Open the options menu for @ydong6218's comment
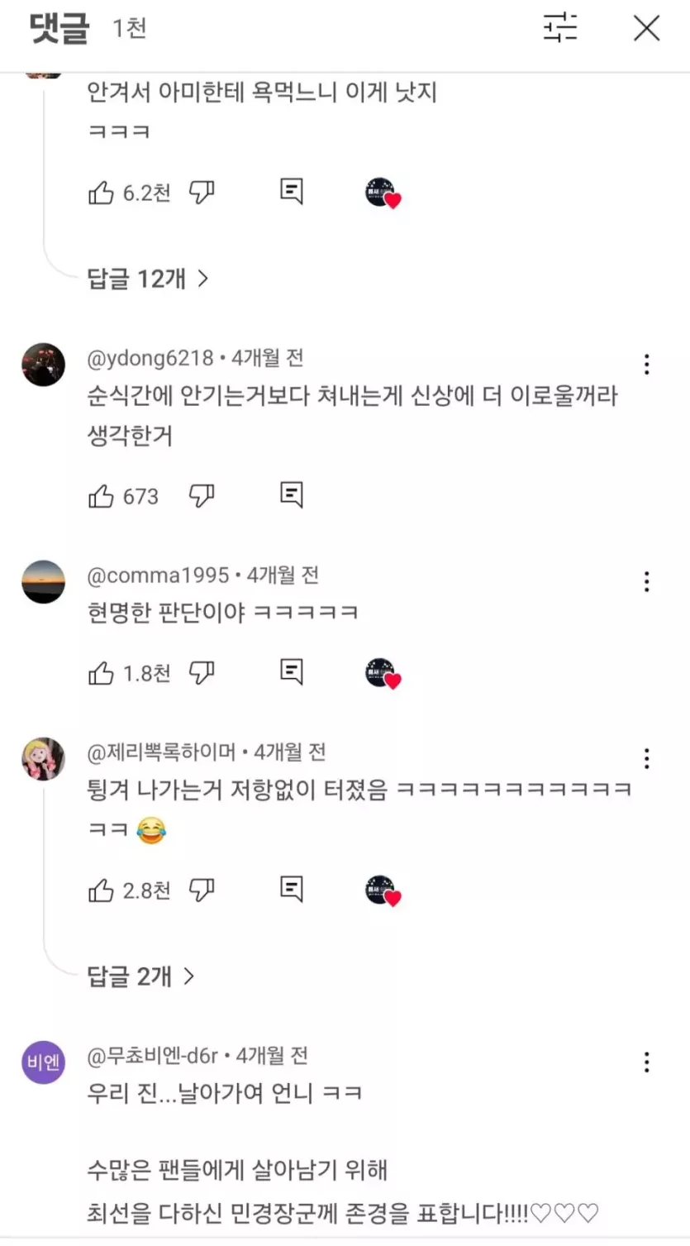 pyautogui.click(x=646, y=365)
